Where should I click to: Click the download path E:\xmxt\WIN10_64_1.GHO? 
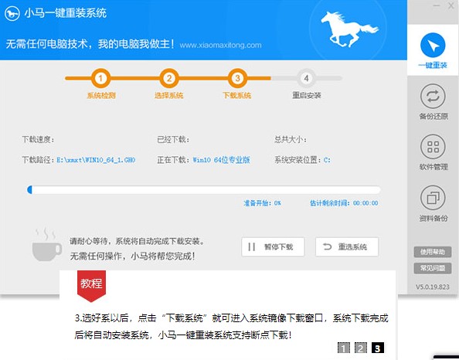click(x=96, y=160)
